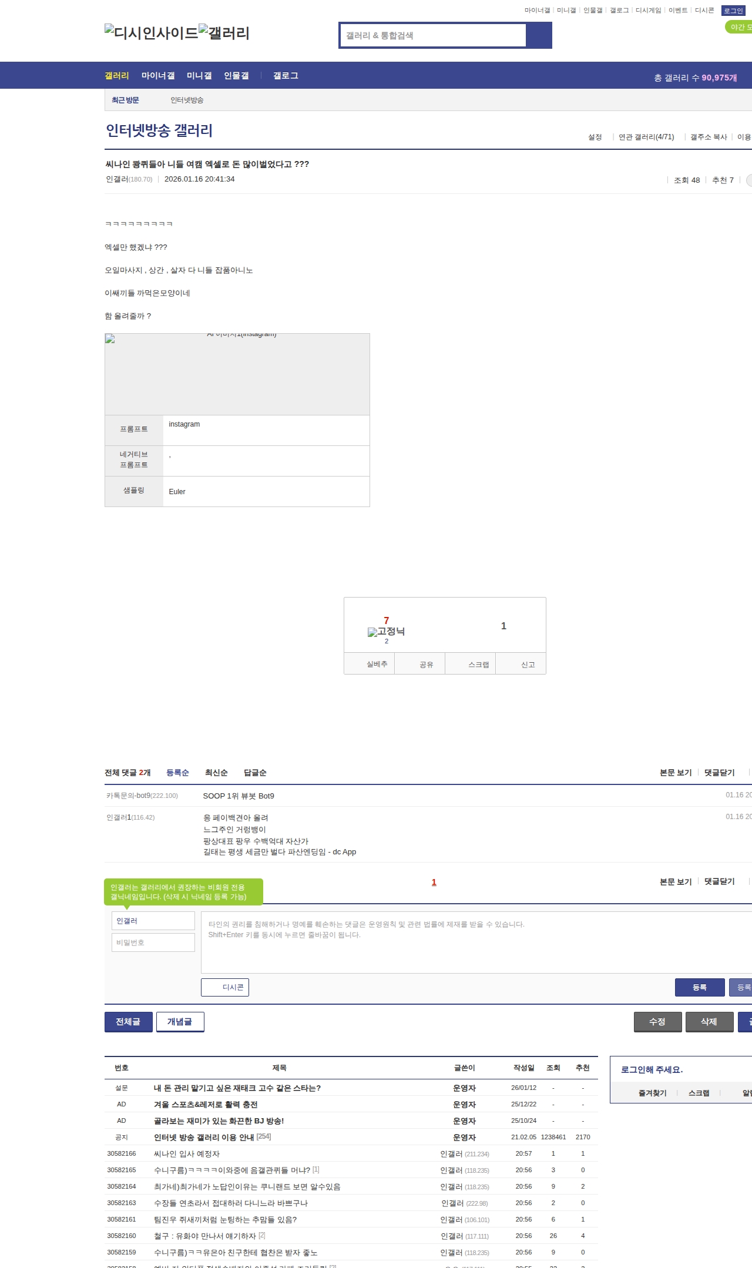Image resolution: width=752 pixels, height=1268 pixels.
Task: Click the 인갤러 nickname input field
Action: click(153, 921)
